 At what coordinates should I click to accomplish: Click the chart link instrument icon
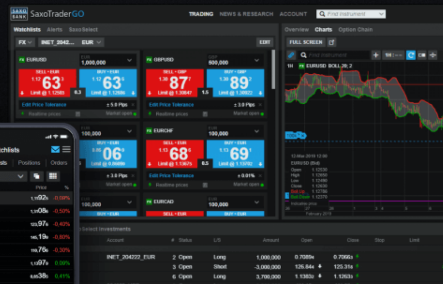[291, 55]
